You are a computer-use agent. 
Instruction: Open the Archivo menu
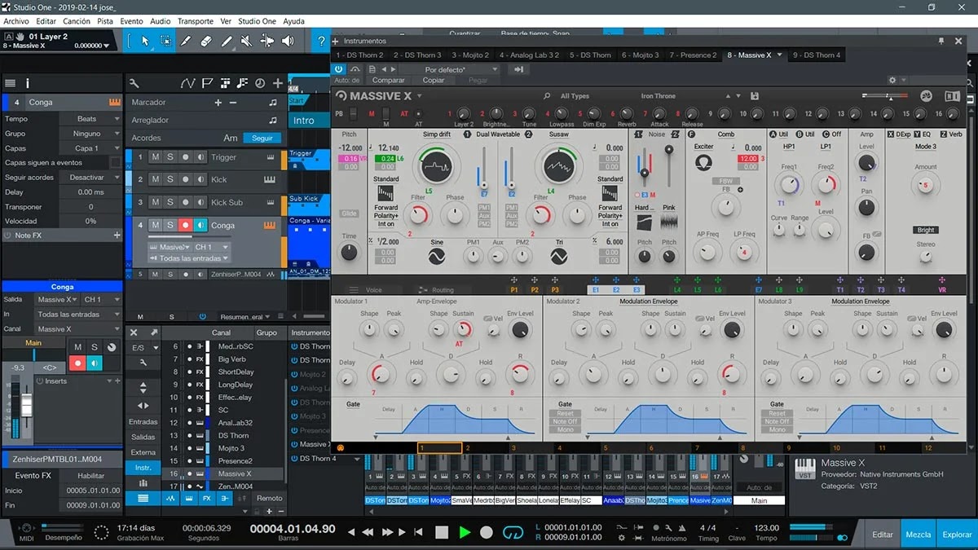[x=16, y=21]
